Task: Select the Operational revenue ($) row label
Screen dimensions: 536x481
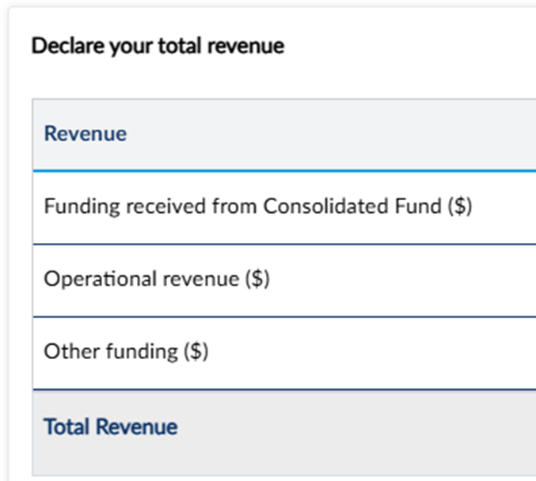Action: click(157, 278)
